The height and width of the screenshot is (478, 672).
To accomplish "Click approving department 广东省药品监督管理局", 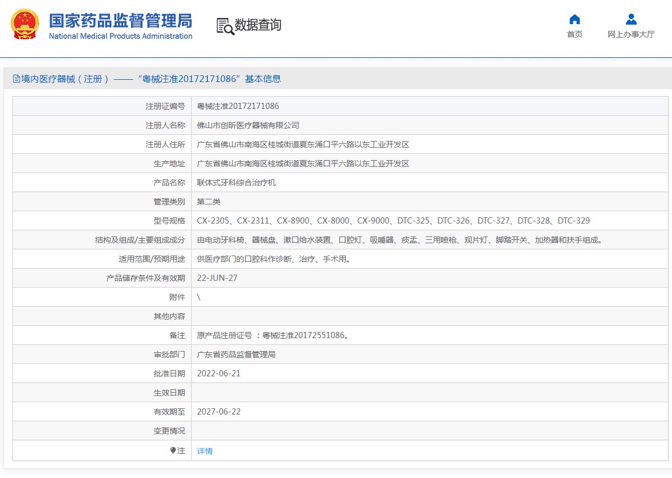I will [236, 354].
